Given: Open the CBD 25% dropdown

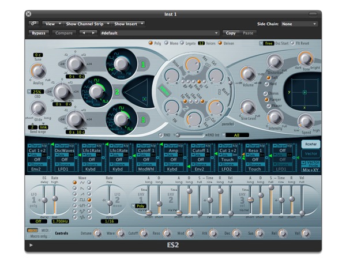Looking at the screenshot, I should (36, 92).
